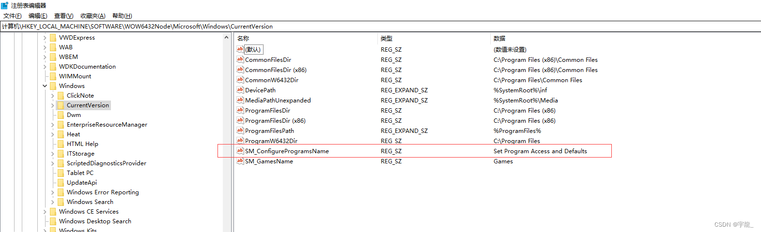Click the registry path address bar
Viewport: 761px width, 232px height.
click(380, 27)
